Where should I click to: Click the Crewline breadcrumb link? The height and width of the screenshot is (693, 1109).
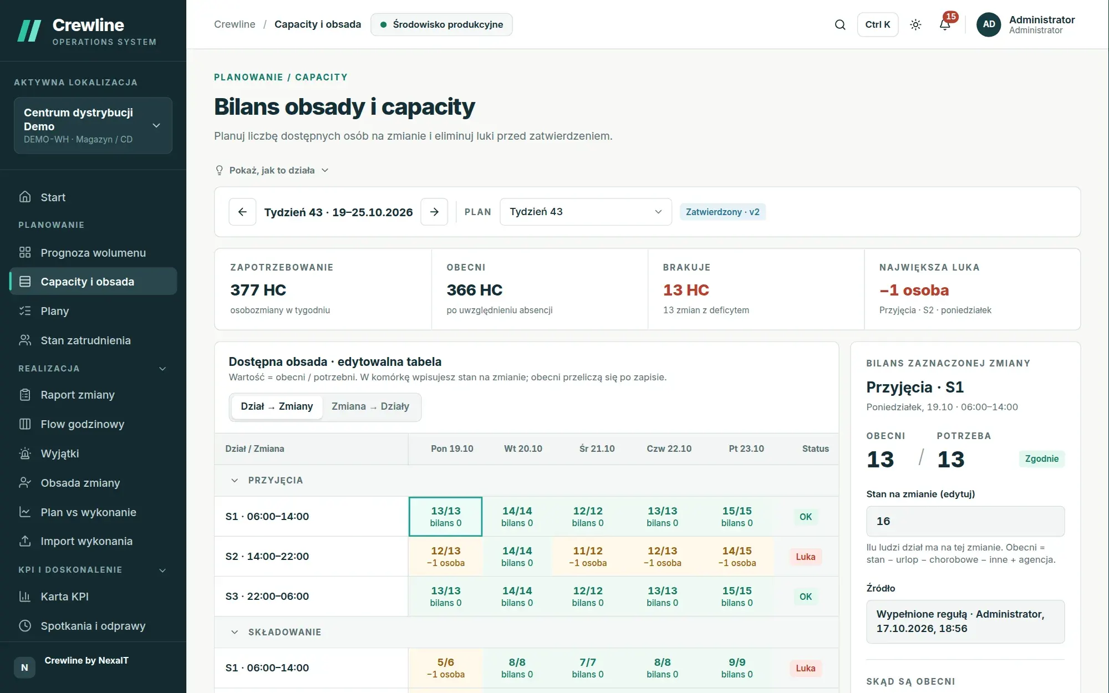235,24
